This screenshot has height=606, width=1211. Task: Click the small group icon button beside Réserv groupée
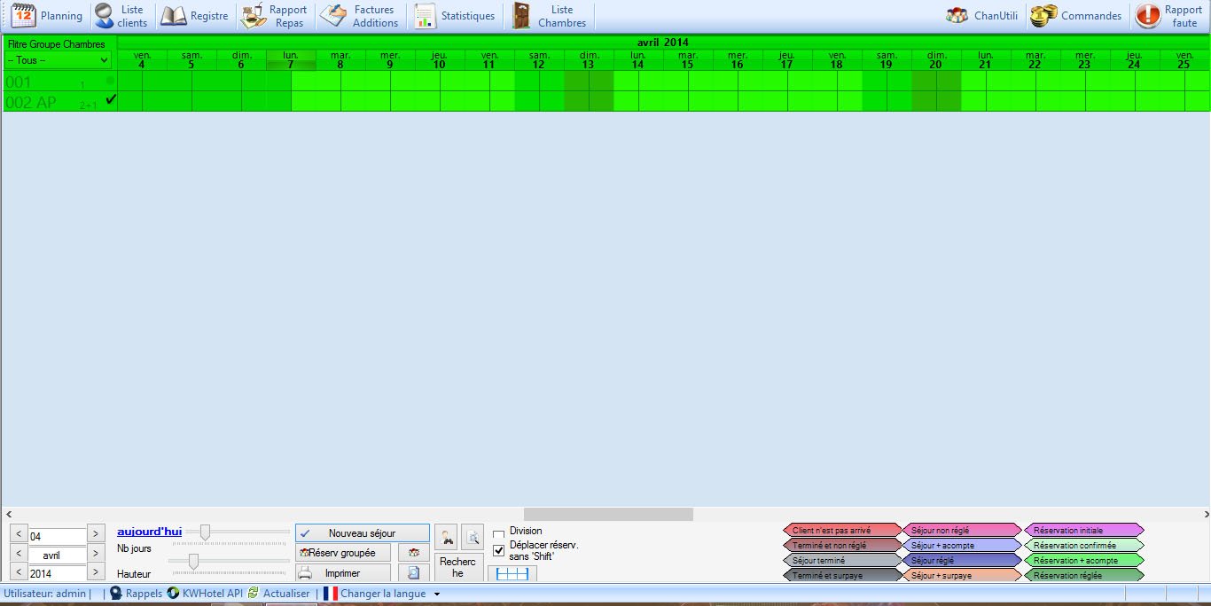click(413, 553)
